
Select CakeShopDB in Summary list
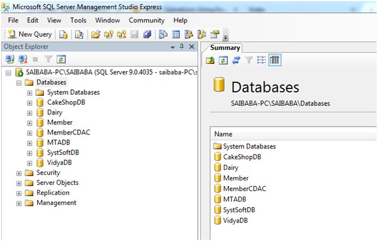pyautogui.click(x=242, y=157)
